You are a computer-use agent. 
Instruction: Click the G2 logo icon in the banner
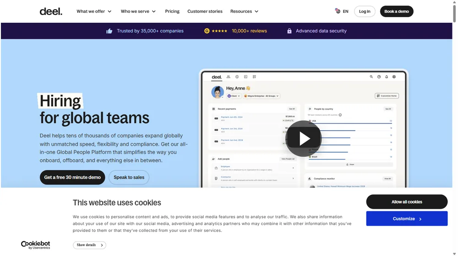point(207,31)
